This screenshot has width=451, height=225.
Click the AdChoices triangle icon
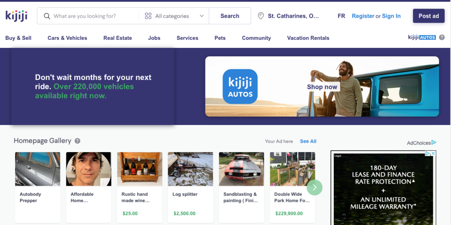(x=434, y=143)
